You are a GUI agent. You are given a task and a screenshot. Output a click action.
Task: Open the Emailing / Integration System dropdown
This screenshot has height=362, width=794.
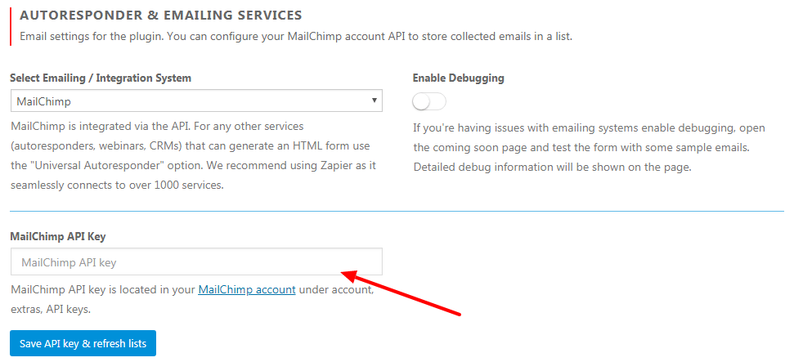tap(196, 101)
